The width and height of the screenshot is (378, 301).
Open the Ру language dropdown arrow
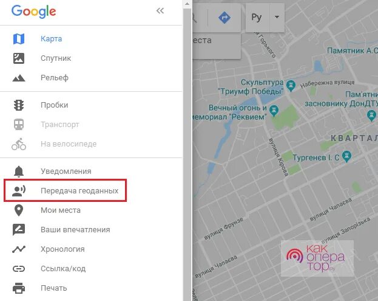click(277, 17)
